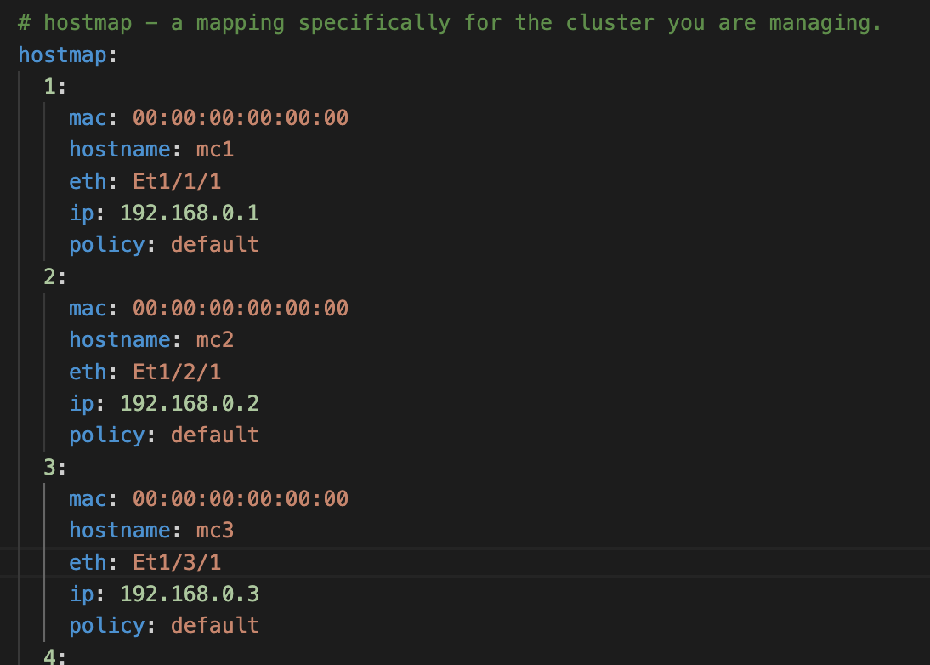
Task: Click the host entry key 3
Action: (x=49, y=468)
